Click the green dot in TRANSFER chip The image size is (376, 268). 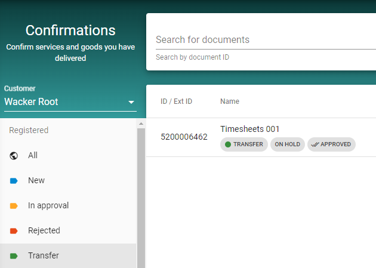coord(228,144)
